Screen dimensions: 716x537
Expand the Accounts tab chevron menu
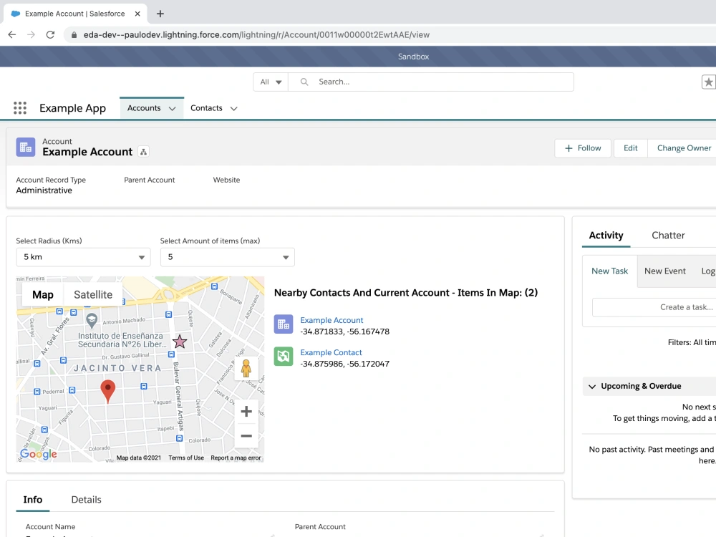(172, 109)
